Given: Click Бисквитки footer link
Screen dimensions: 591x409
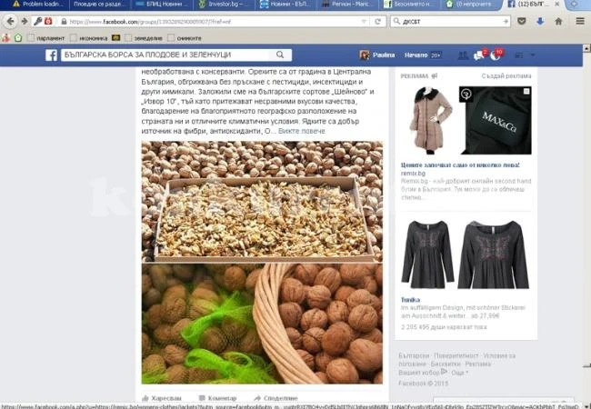Looking at the screenshot, I should pos(446,364).
